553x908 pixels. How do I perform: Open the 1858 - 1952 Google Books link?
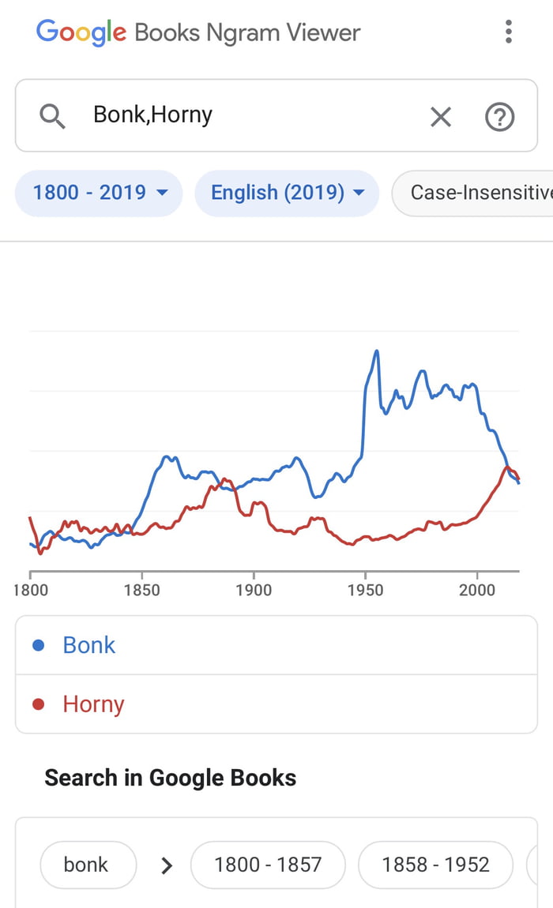click(x=435, y=865)
